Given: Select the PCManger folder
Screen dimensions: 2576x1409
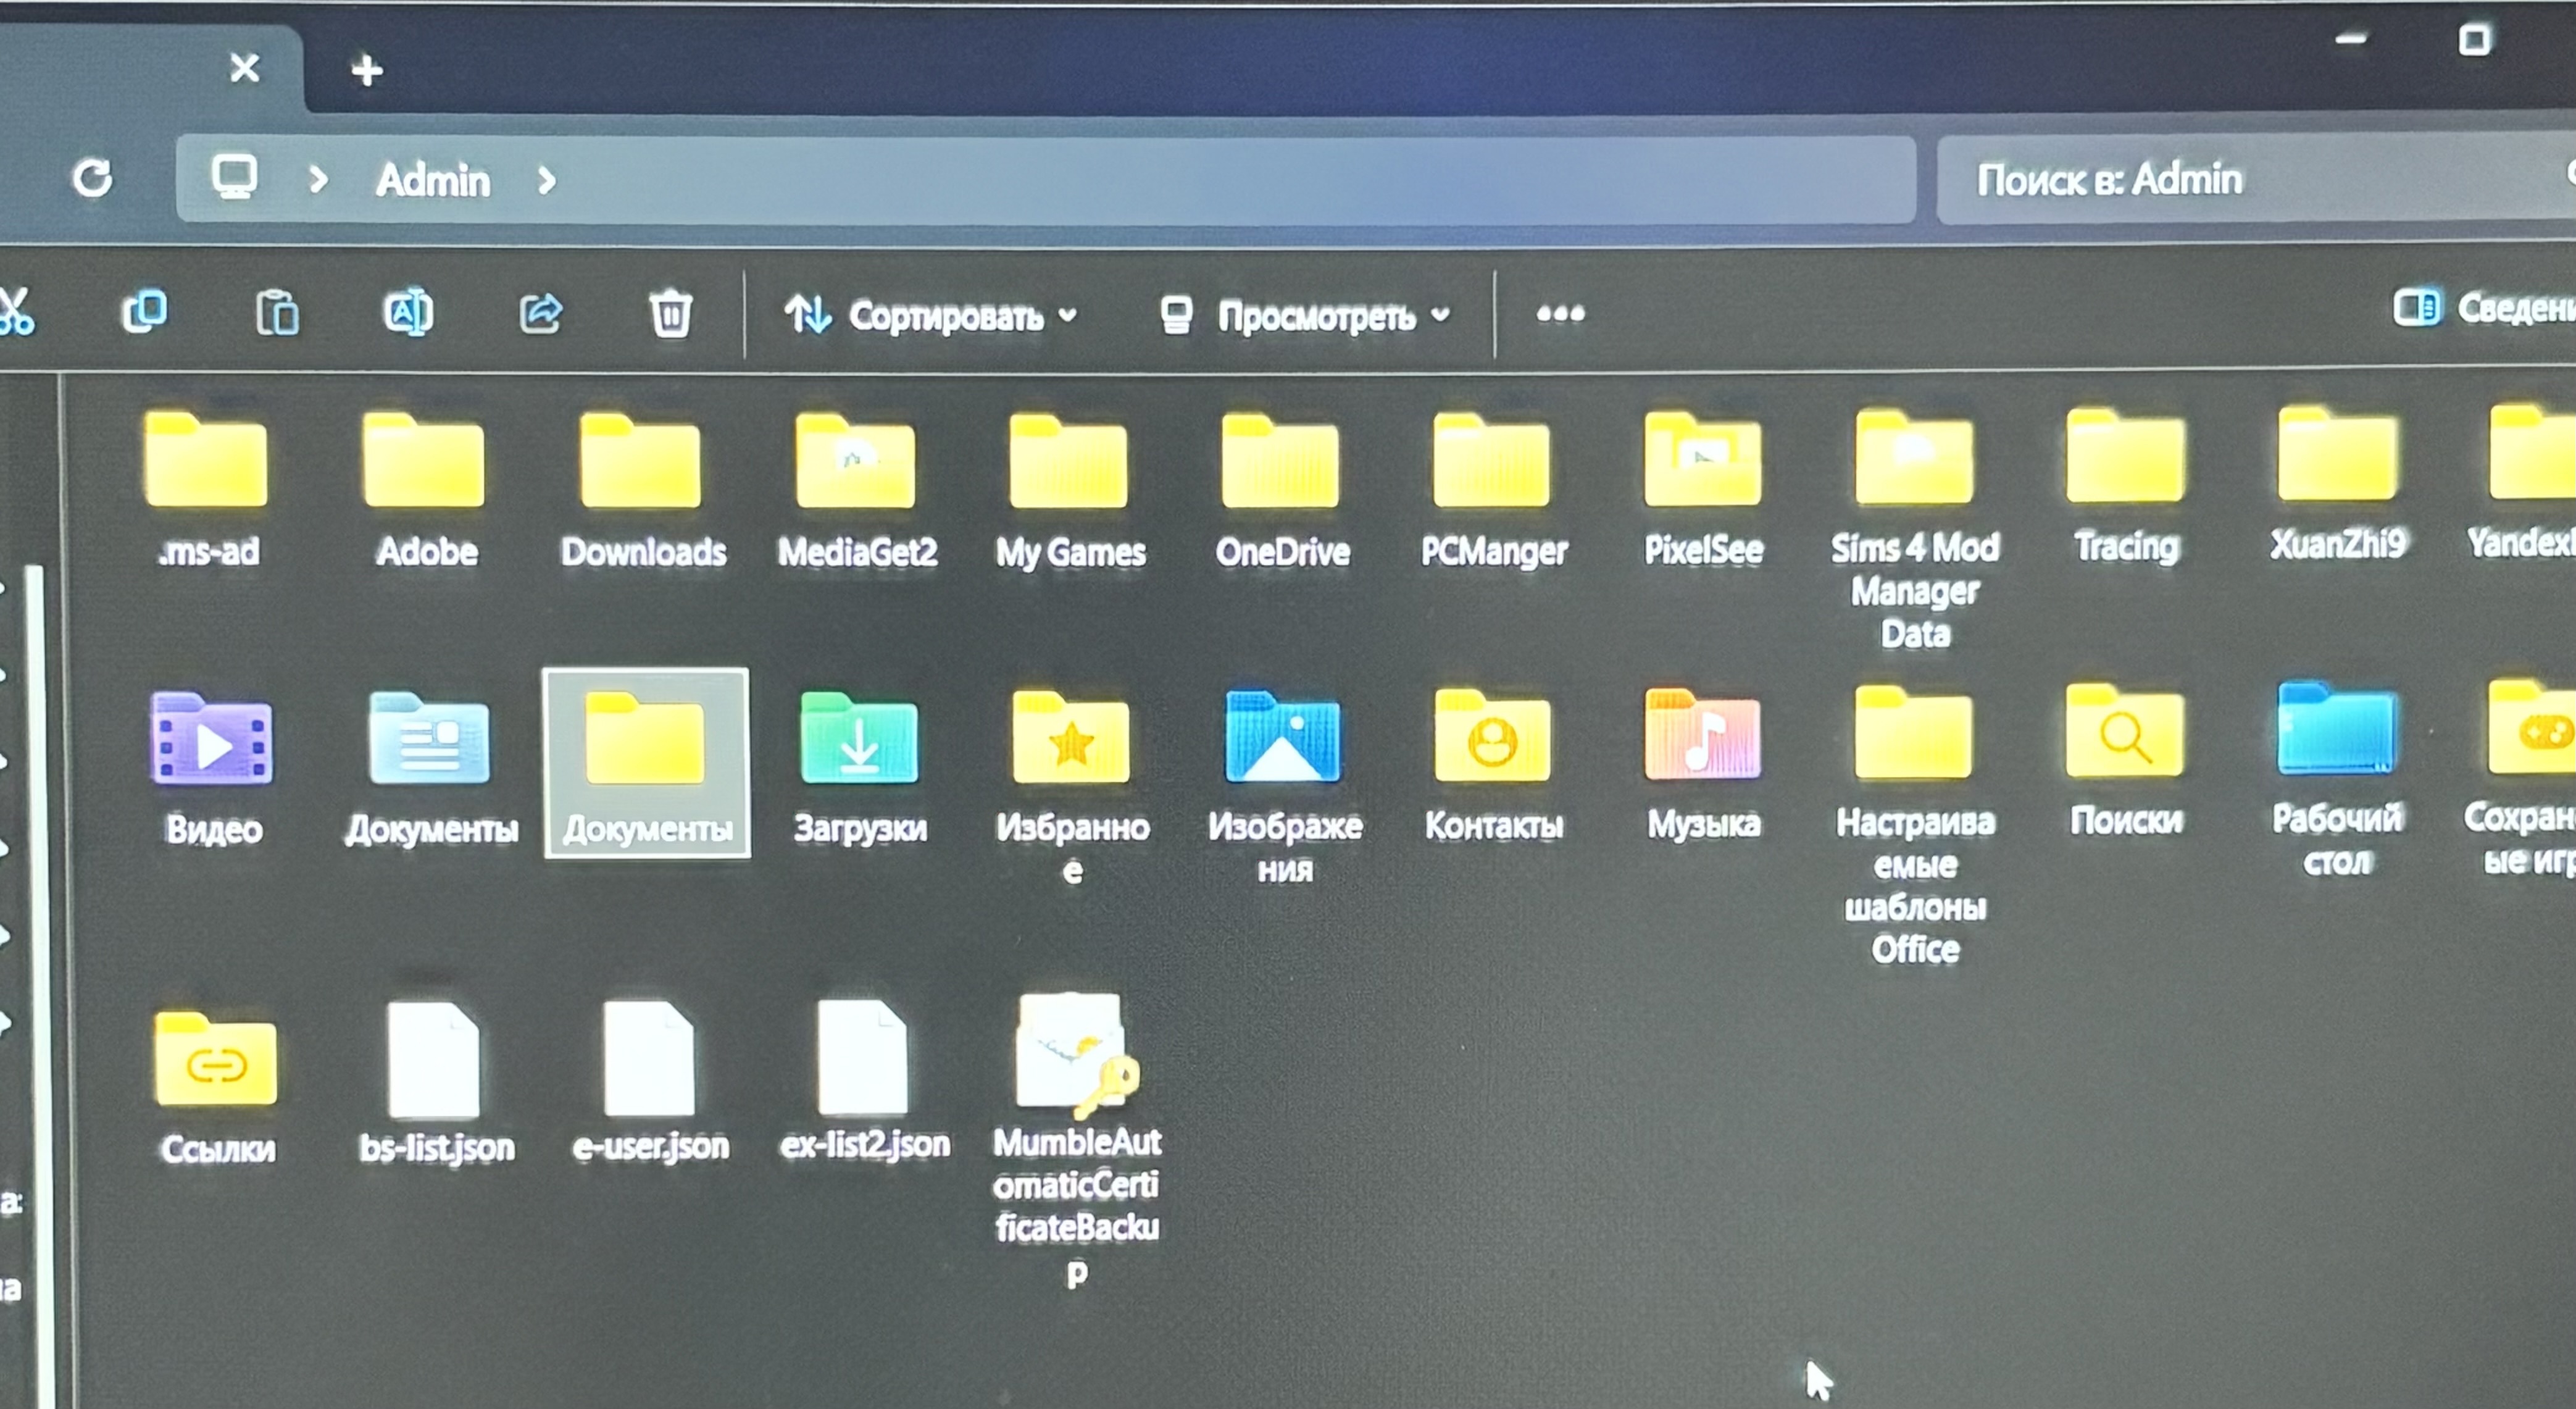Looking at the screenshot, I should [1494, 490].
